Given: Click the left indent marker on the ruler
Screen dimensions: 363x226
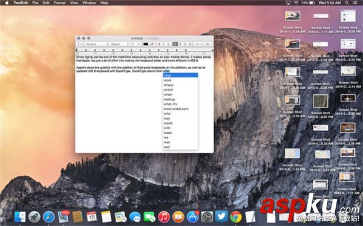Looking at the screenshot, I should pos(77,50).
